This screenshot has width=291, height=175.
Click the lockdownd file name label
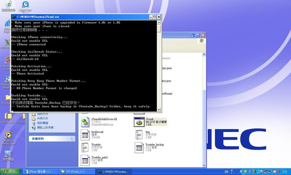(x=97, y=132)
